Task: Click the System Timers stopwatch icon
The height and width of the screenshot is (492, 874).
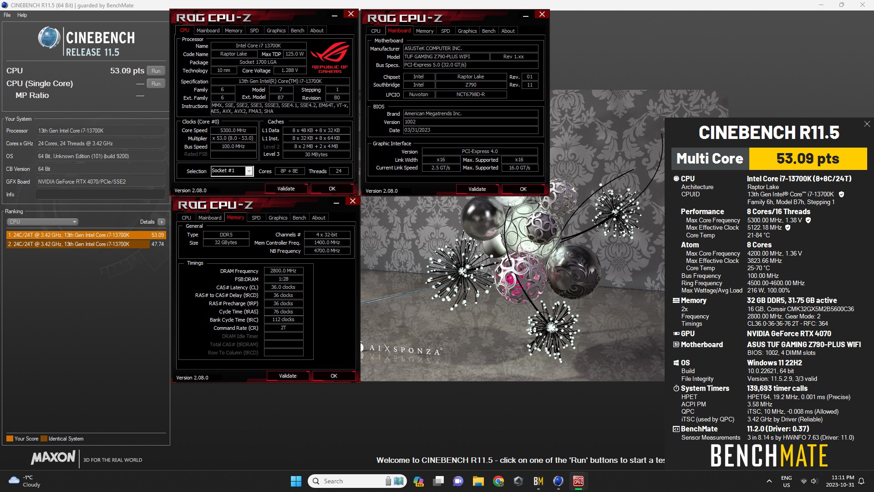Action: [x=676, y=389]
